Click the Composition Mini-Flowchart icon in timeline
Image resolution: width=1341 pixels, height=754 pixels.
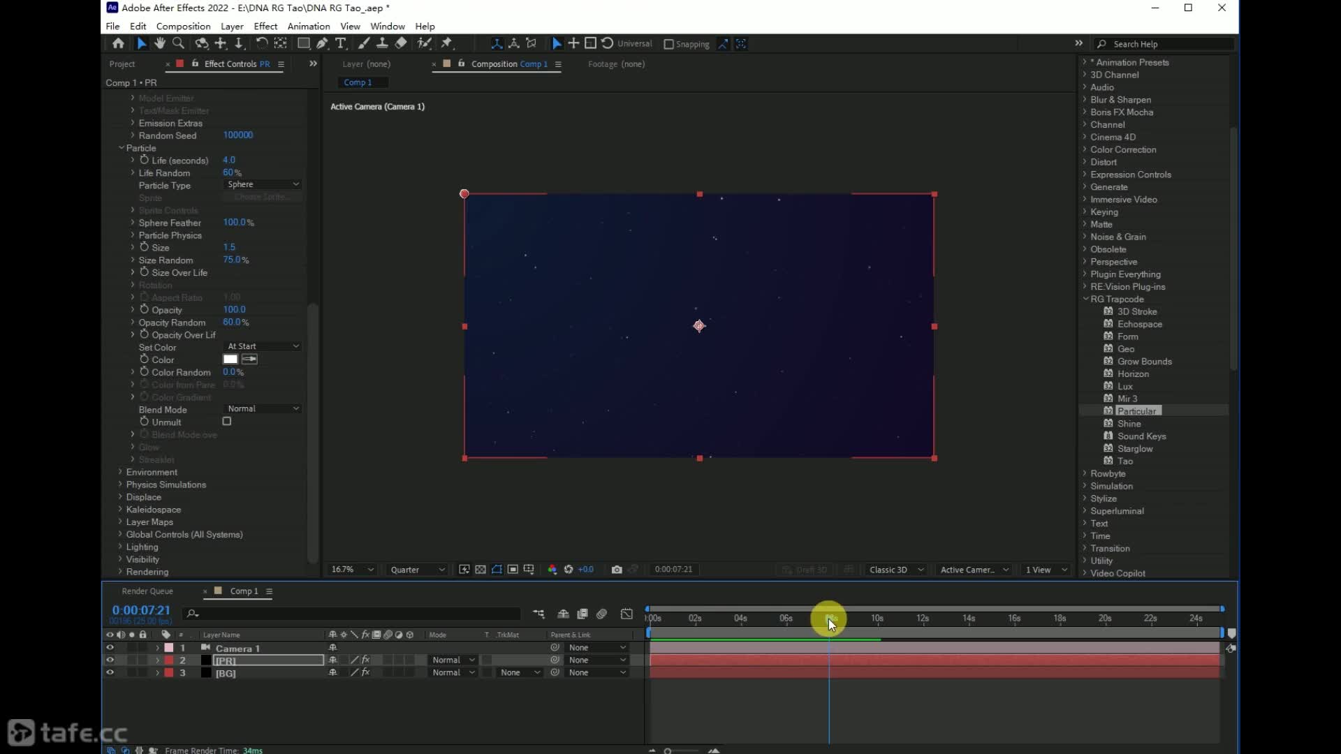tap(538, 614)
